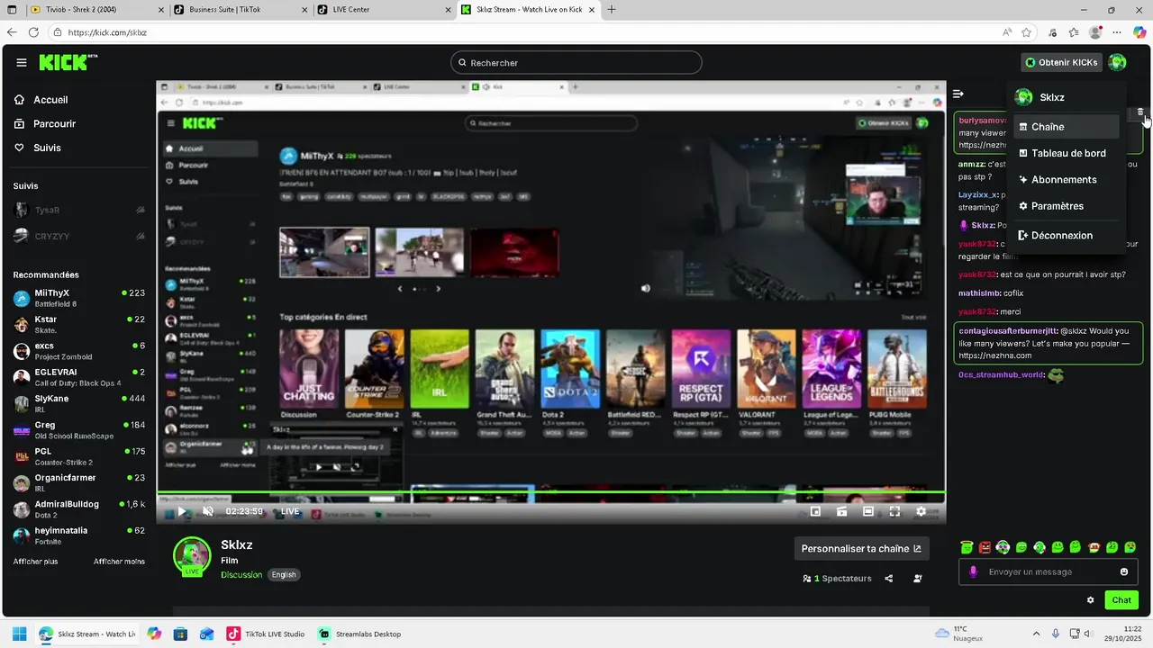
Task: Click Personnaliser ta chaîne button
Action: (x=861, y=548)
